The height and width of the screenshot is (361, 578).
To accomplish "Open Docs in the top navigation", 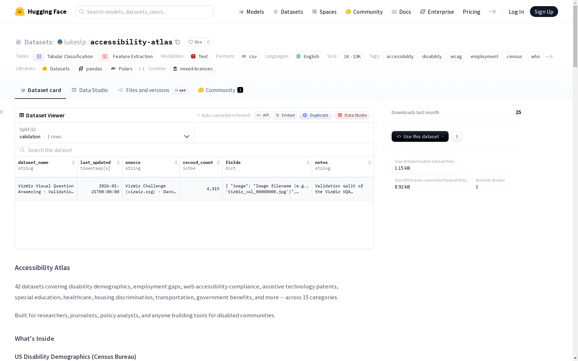I will click(401, 12).
